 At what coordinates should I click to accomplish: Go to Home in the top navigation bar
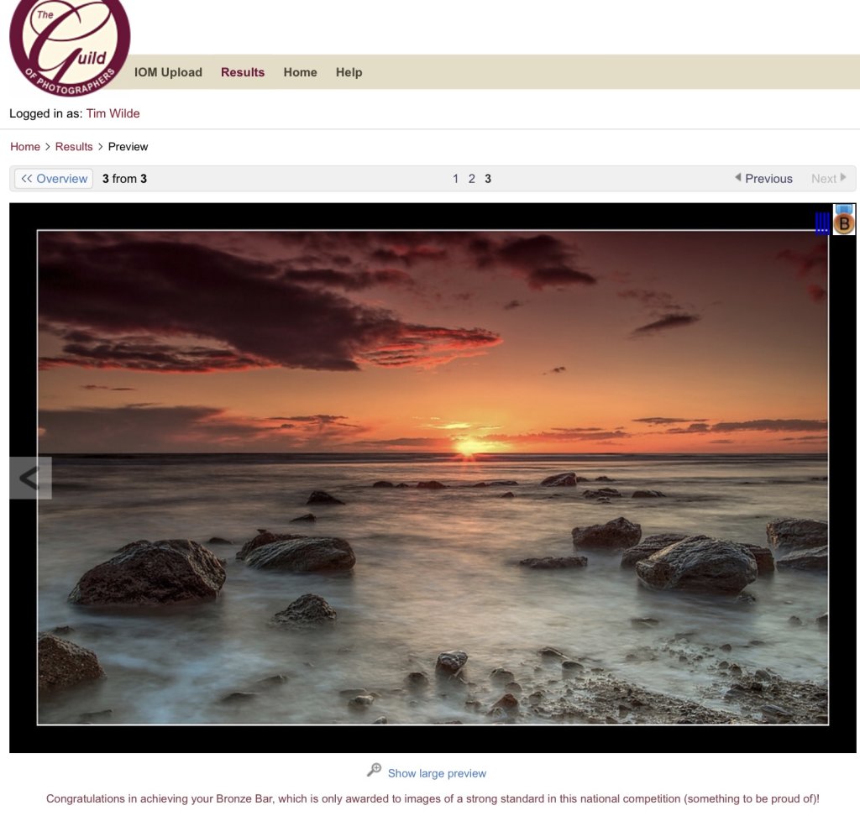click(x=300, y=72)
